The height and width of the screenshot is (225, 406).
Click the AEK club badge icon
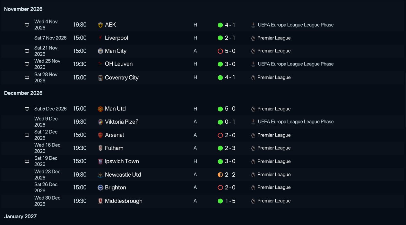pos(100,25)
